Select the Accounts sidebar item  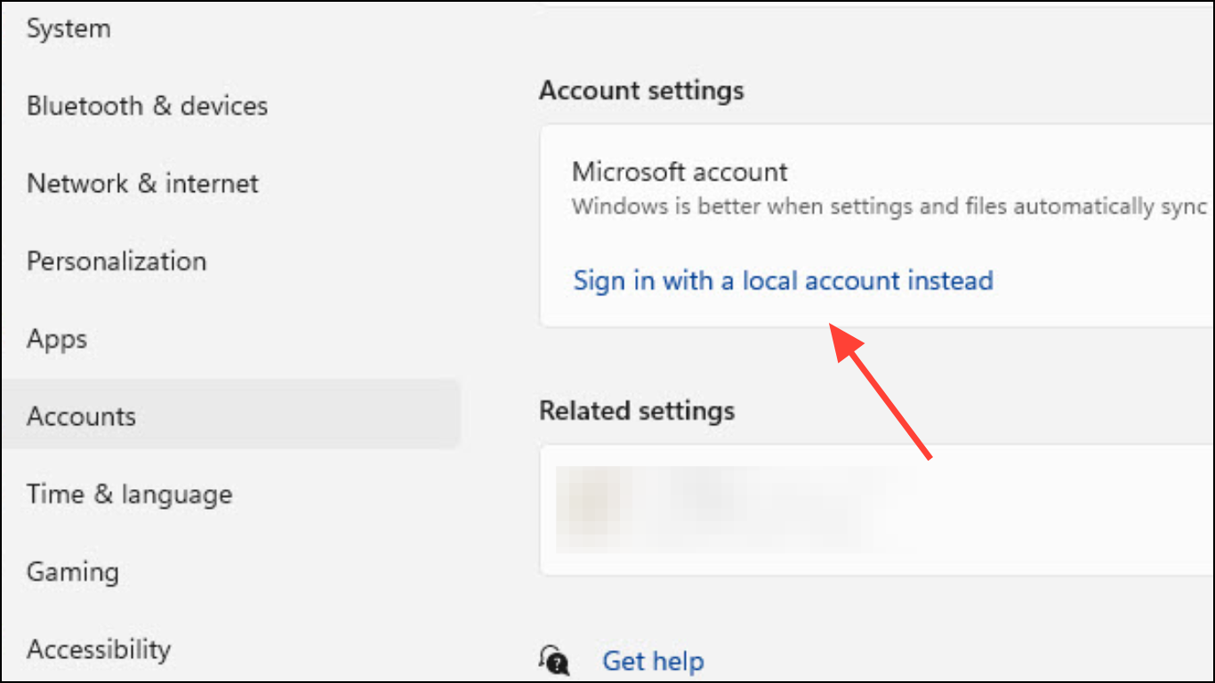[230, 416]
